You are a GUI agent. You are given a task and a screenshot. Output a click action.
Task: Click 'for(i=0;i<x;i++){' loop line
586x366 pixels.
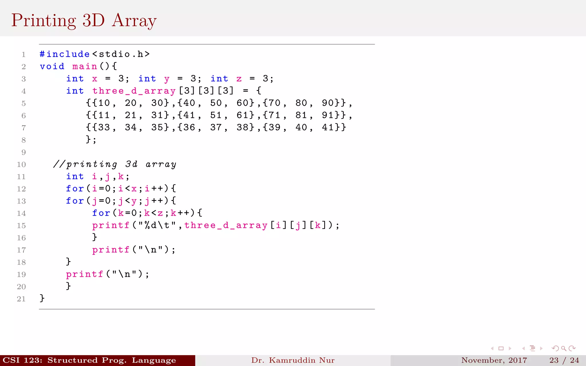(121, 189)
